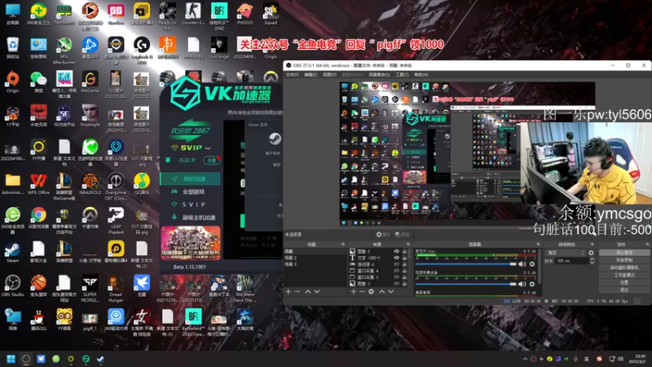Adjust first mixer channel volume slider
652x367 pixels.
pos(465,264)
